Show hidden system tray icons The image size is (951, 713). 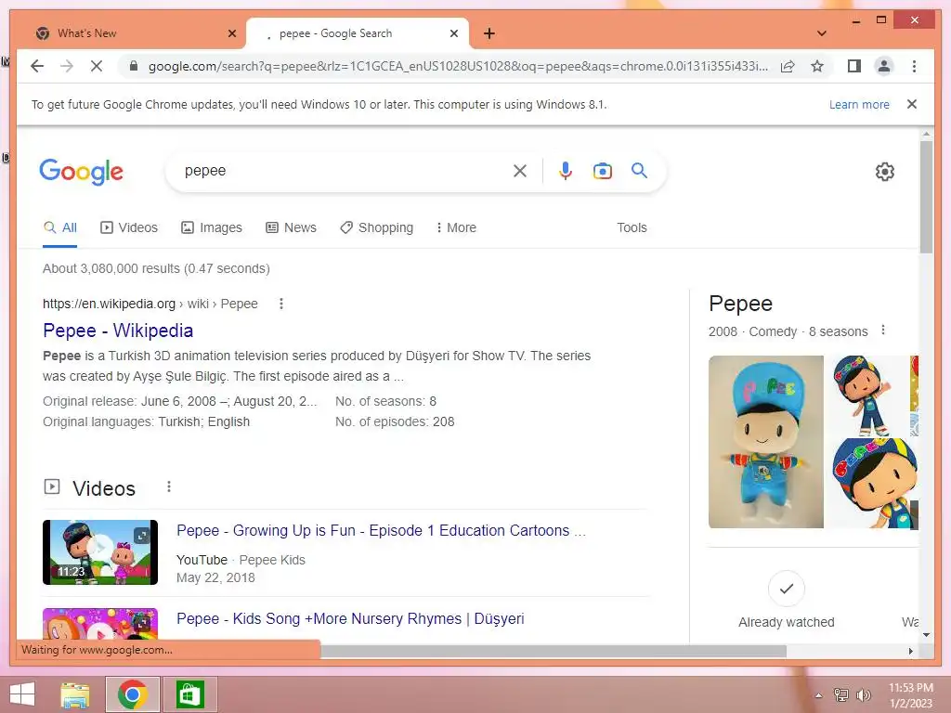(x=818, y=696)
